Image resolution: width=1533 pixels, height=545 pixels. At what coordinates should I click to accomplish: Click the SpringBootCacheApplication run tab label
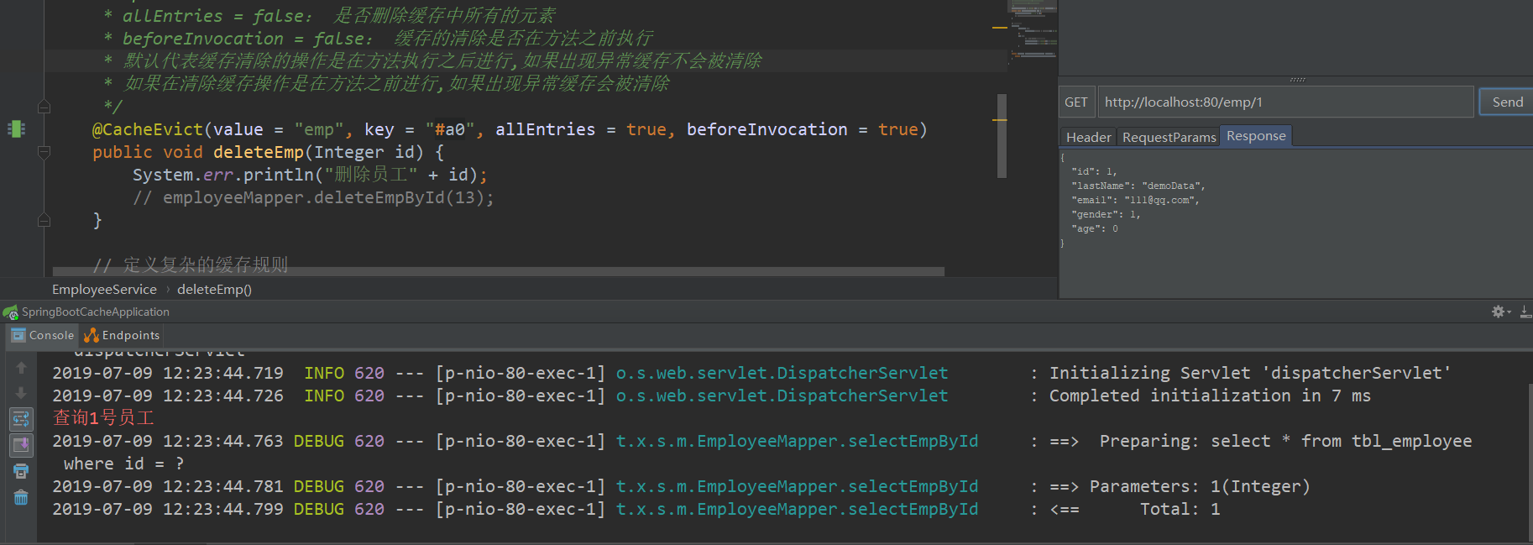(x=96, y=312)
